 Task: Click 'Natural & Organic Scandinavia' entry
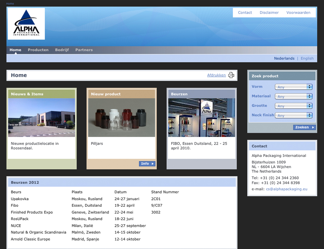coord(39,232)
